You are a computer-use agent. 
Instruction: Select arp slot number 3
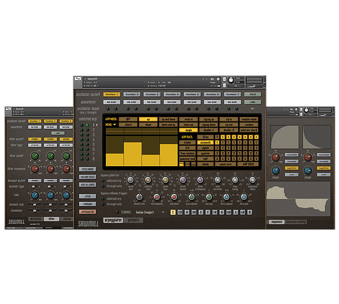(94, 135)
